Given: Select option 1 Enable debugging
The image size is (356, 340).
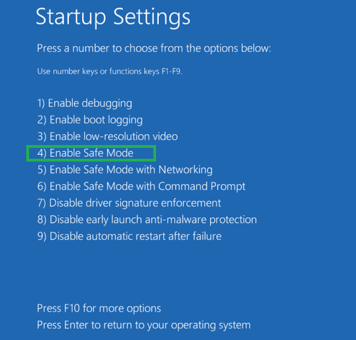Looking at the screenshot, I should coord(84,103).
